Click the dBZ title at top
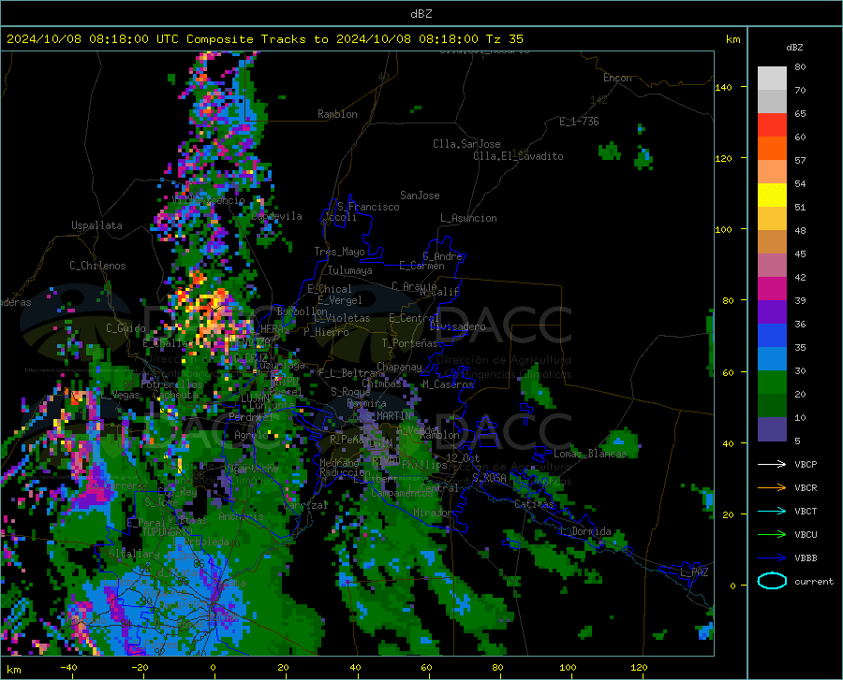Screen dimensions: 843x680 (x=421, y=14)
